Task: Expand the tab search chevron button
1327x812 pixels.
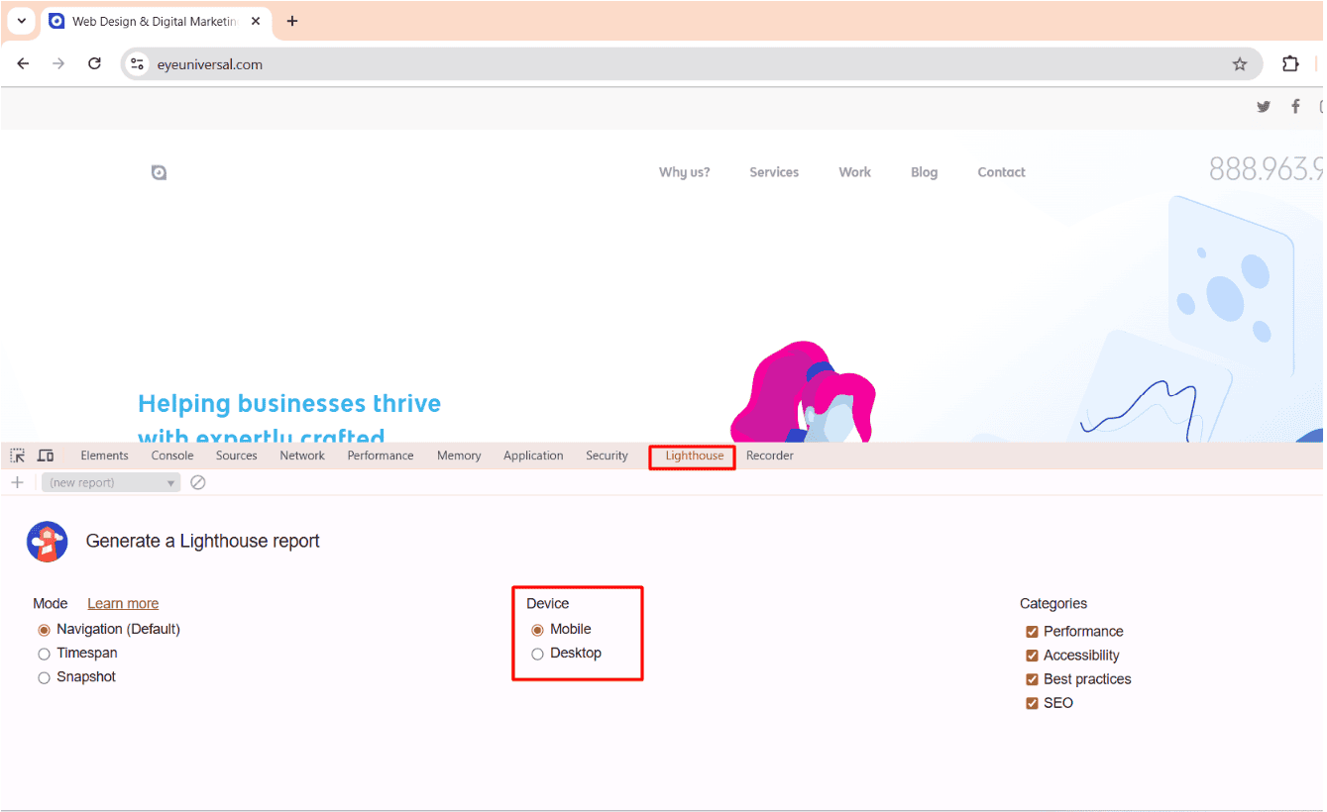Action: (x=21, y=21)
